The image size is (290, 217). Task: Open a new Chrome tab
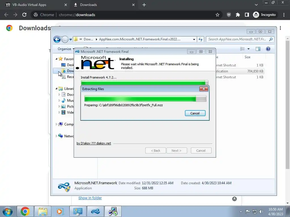tap(144, 5)
